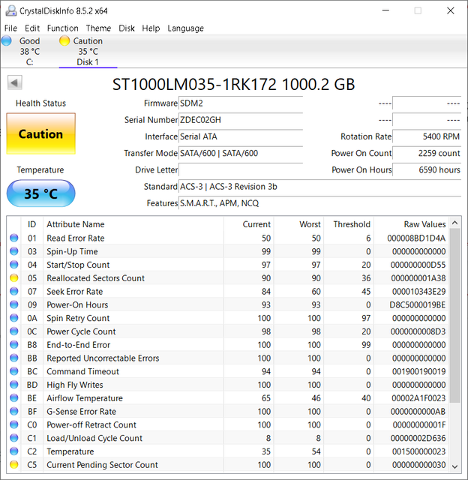
Task: Click the ST1000LM035-1RK172 1000.2 GB title
Action: [x=233, y=84]
